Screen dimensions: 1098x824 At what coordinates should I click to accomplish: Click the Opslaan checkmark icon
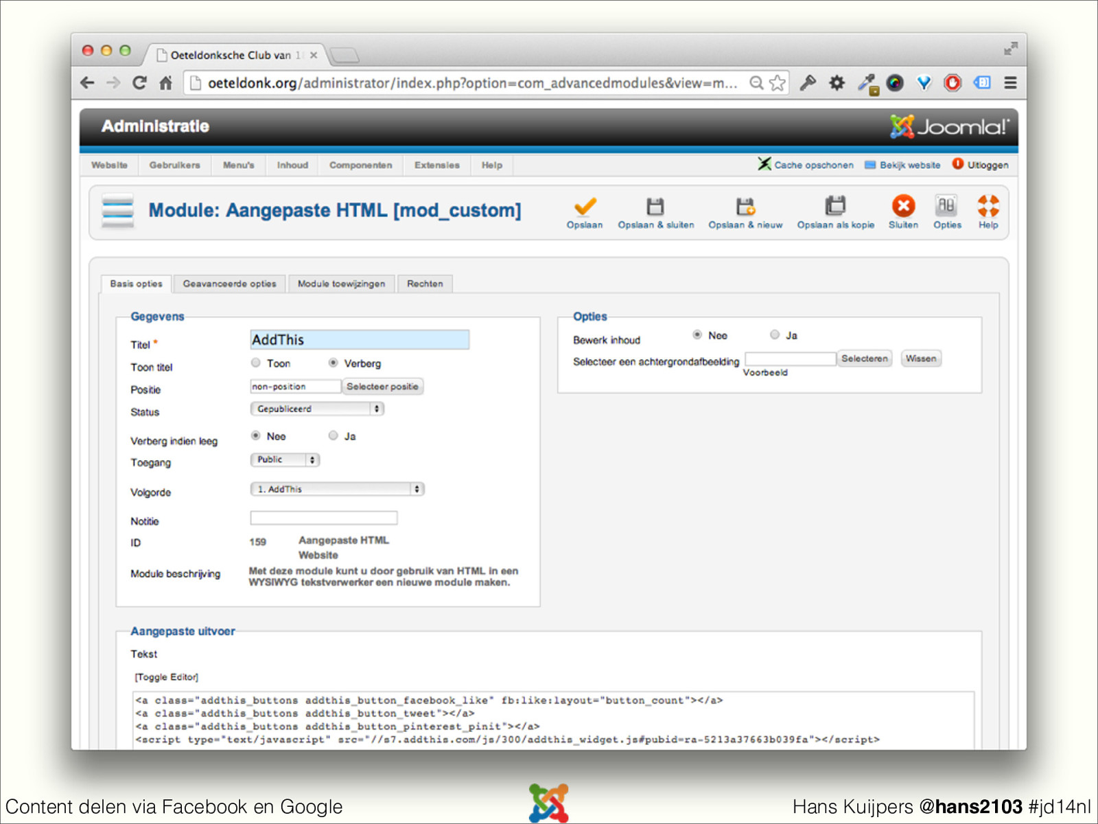[x=585, y=206]
